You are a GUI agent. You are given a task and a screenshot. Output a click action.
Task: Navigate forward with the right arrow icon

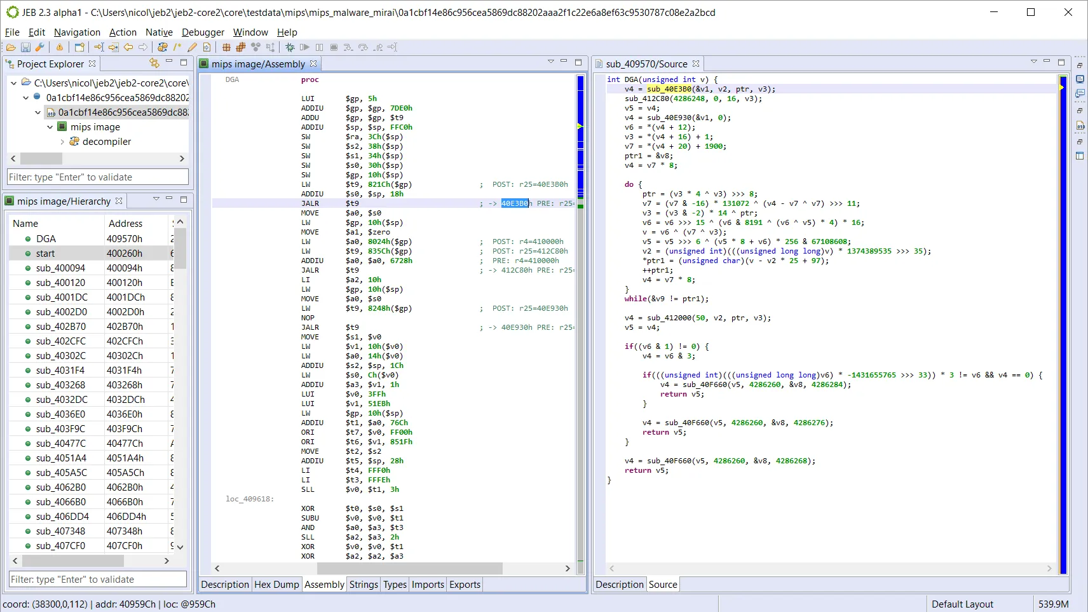click(144, 46)
